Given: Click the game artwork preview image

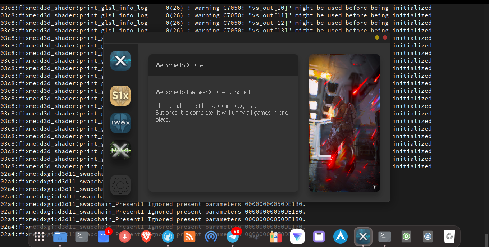Looking at the screenshot, I should coord(344,123).
